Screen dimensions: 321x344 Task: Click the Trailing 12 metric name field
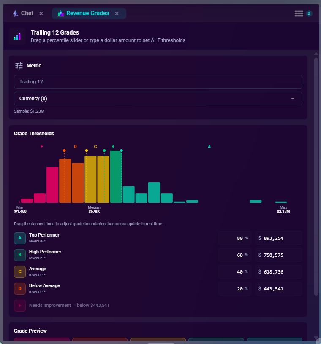pos(158,82)
